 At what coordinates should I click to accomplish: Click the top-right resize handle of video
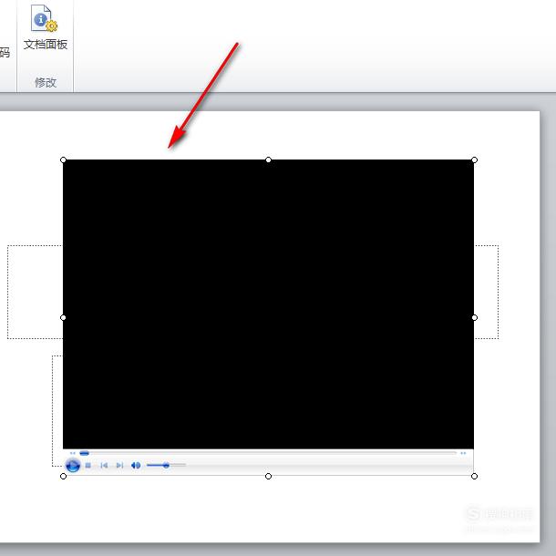click(x=475, y=160)
